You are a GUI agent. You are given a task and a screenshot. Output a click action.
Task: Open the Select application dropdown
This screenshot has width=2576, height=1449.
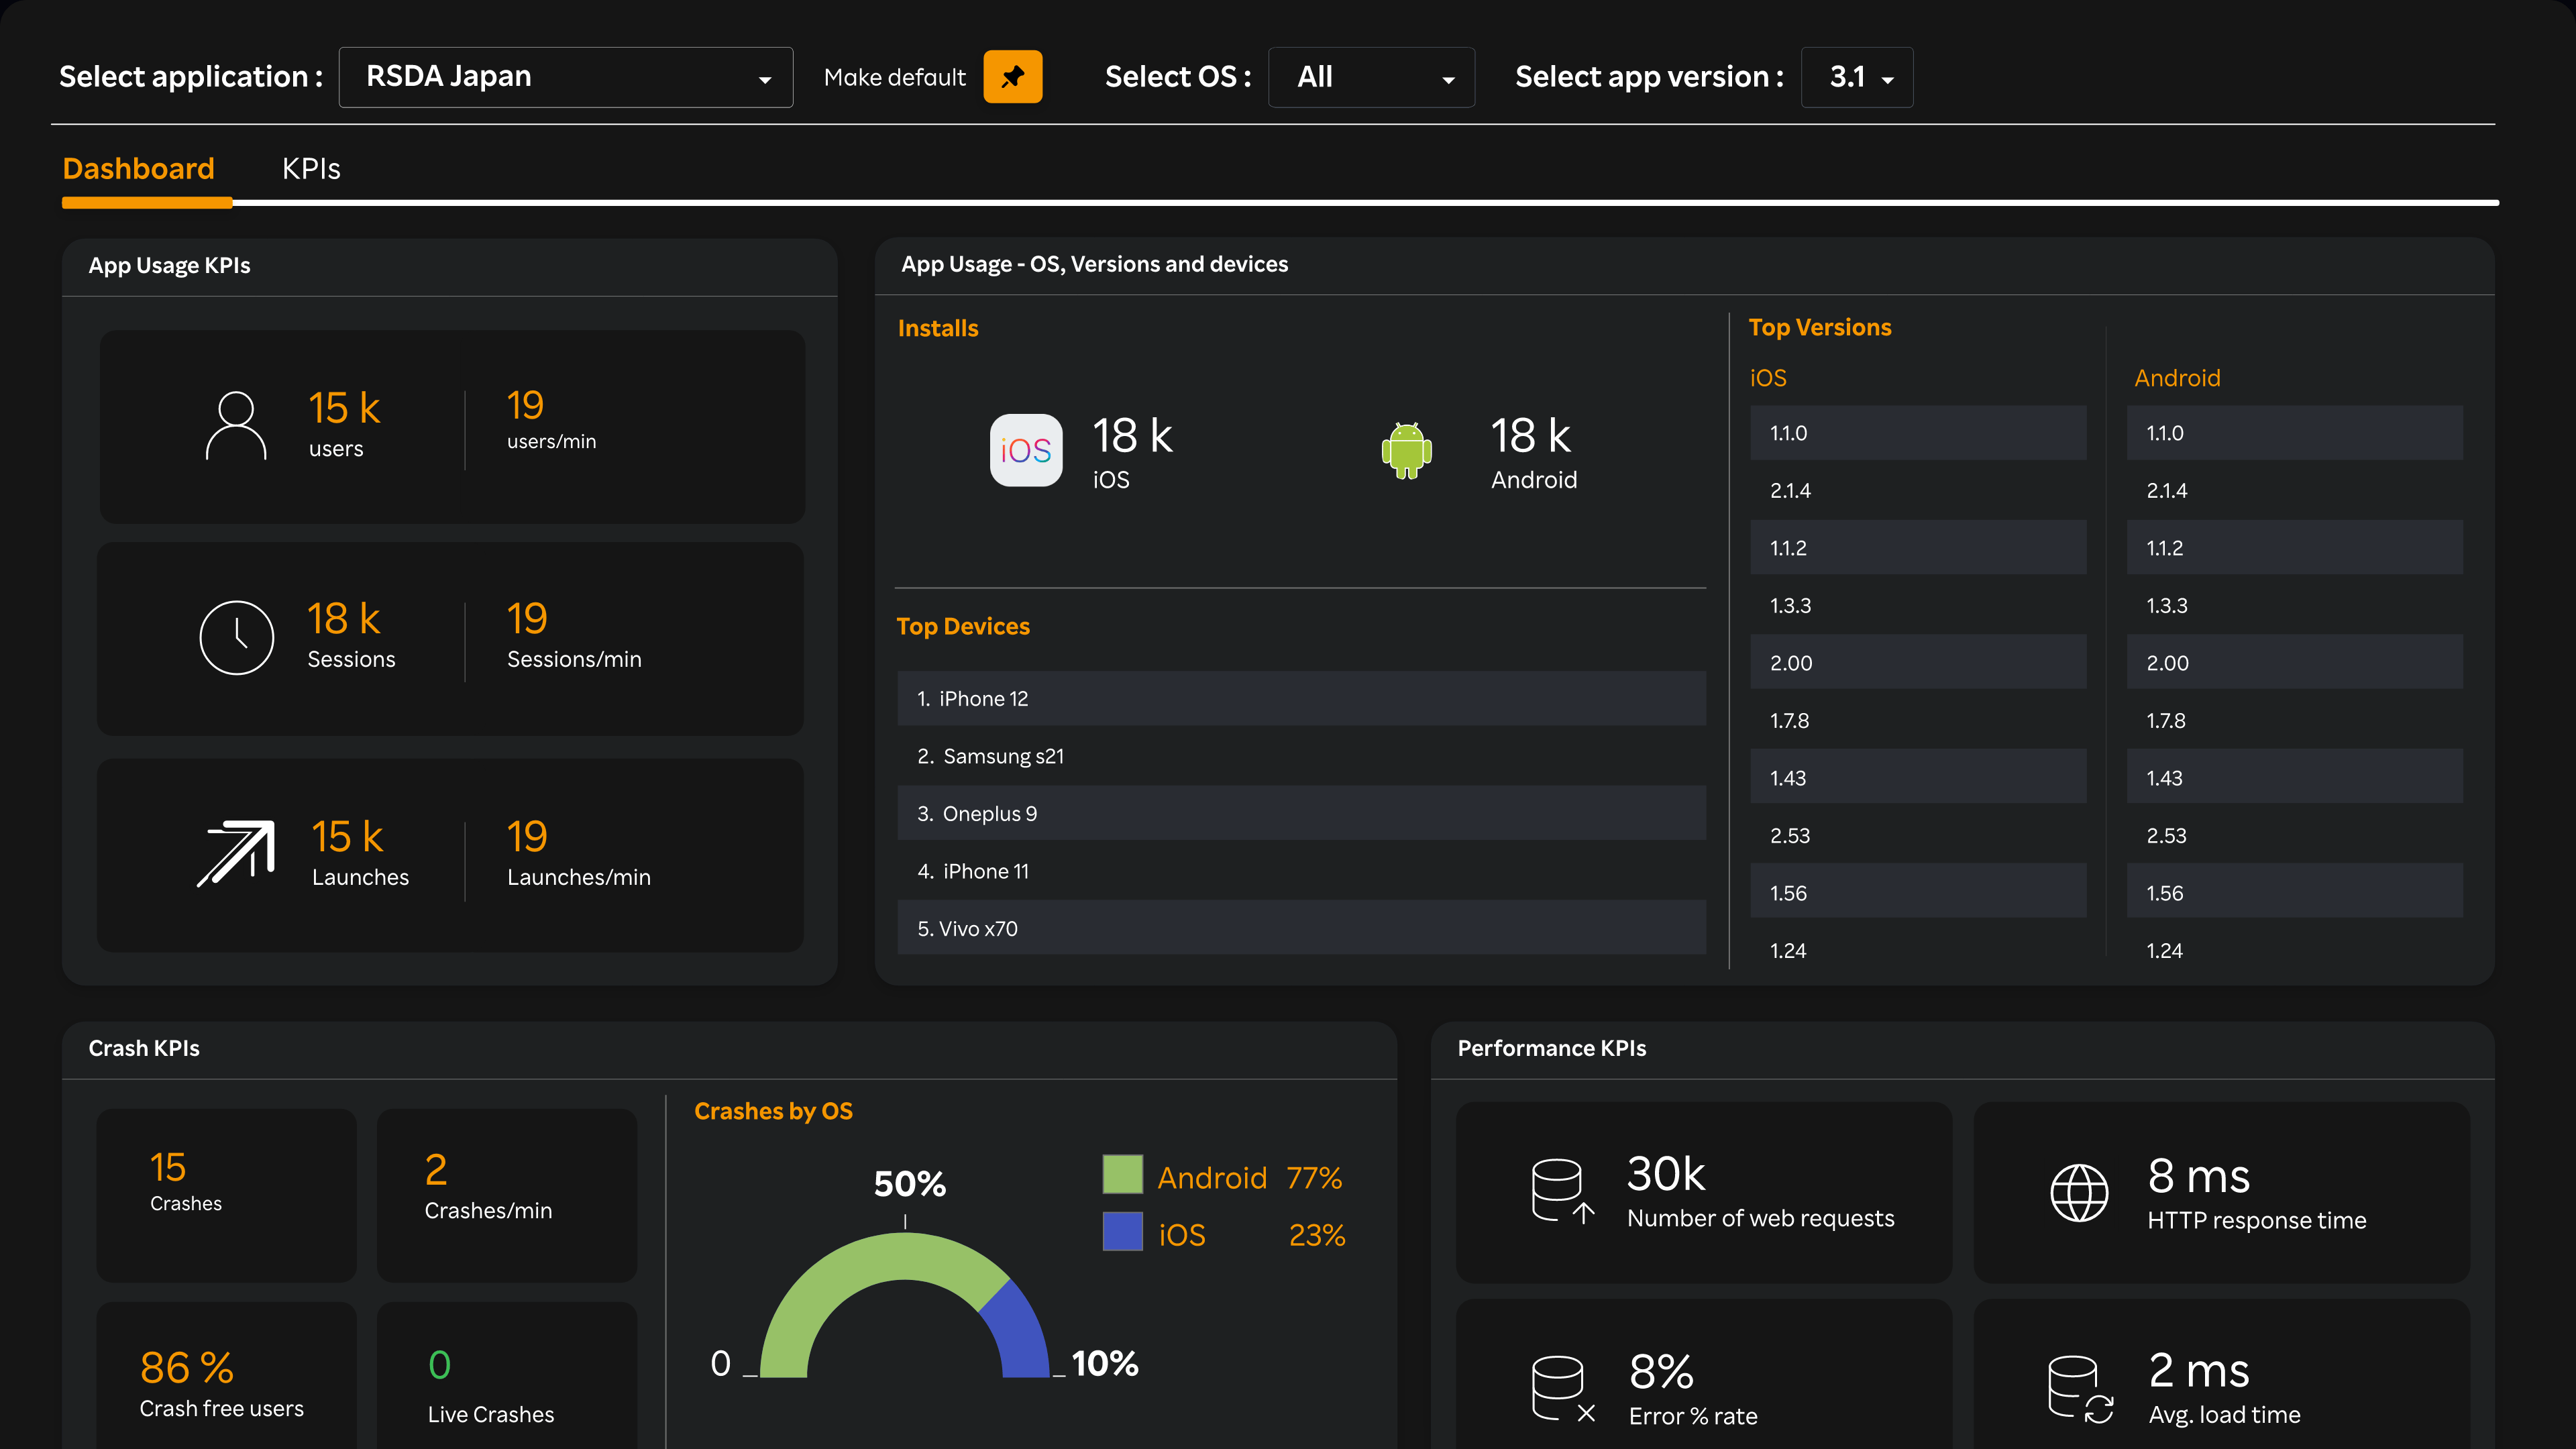[x=565, y=77]
